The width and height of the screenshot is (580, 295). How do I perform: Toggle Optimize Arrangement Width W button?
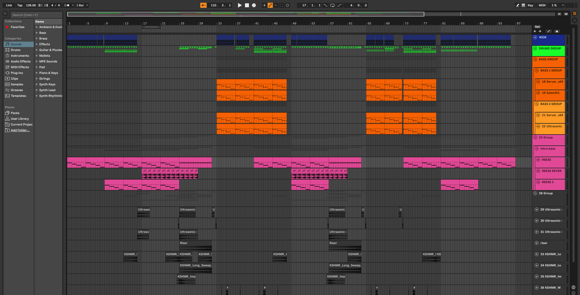pyautogui.click(x=566, y=14)
